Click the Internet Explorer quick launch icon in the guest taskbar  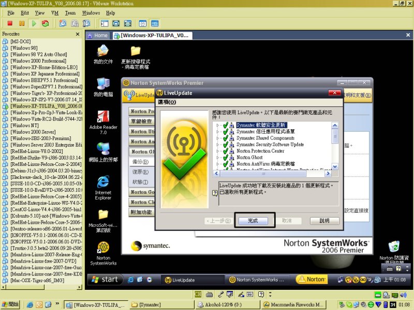pos(130,280)
